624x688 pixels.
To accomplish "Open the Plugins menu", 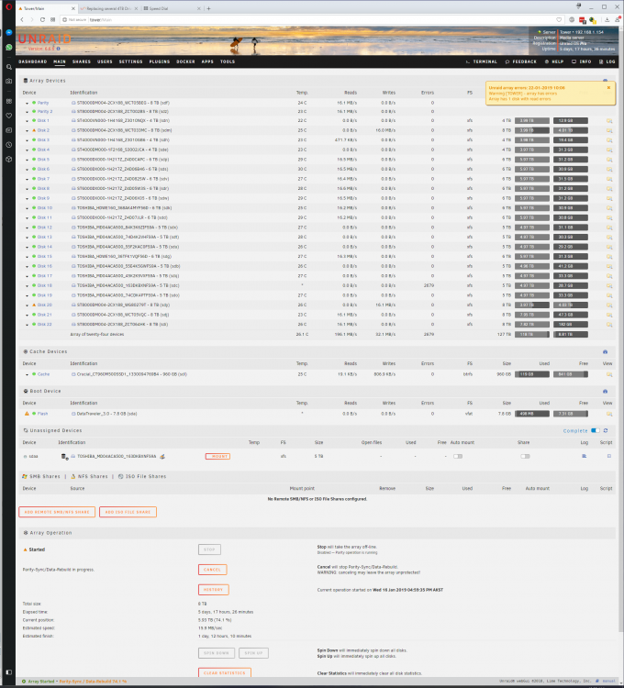I will click(160, 61).
